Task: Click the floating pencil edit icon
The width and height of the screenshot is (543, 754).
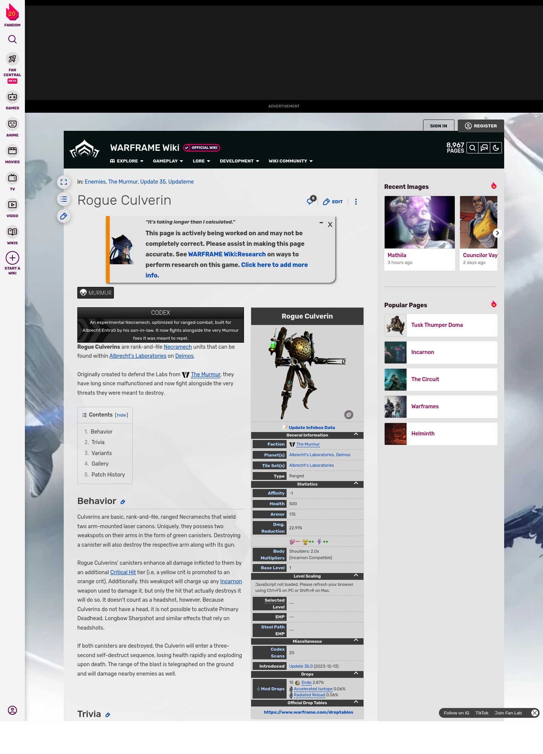Action: pyautogui.click(x=64, y=216)
